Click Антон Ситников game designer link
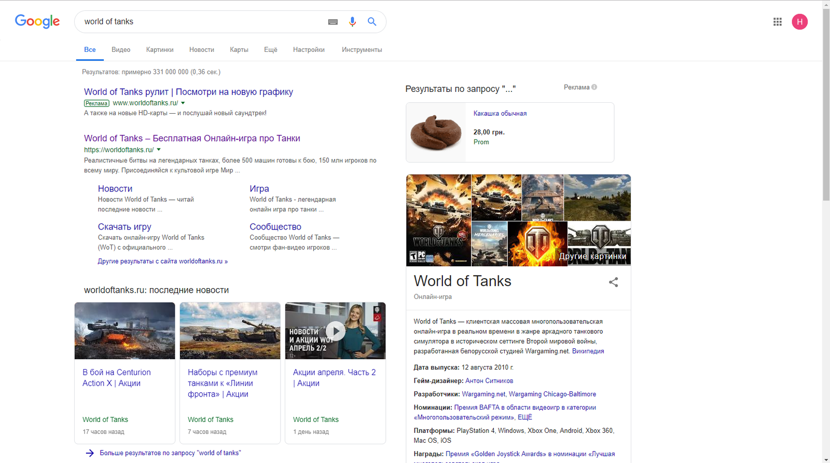 tap(489, 381)
